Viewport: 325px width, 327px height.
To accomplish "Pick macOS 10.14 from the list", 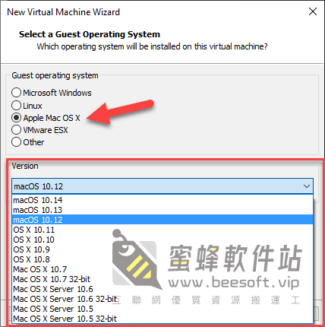I will pos(162,200).
